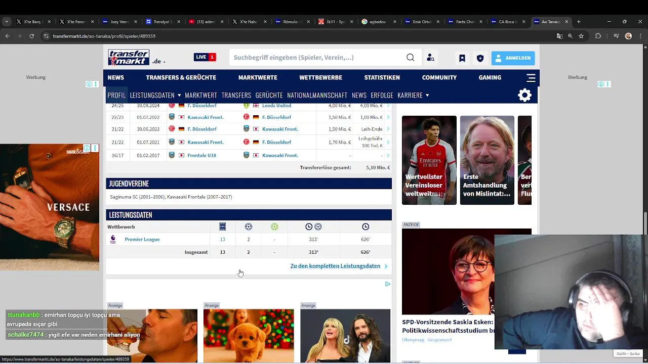Click the address bar URL
The image size is (648, 364).
(x=104, y=36)
